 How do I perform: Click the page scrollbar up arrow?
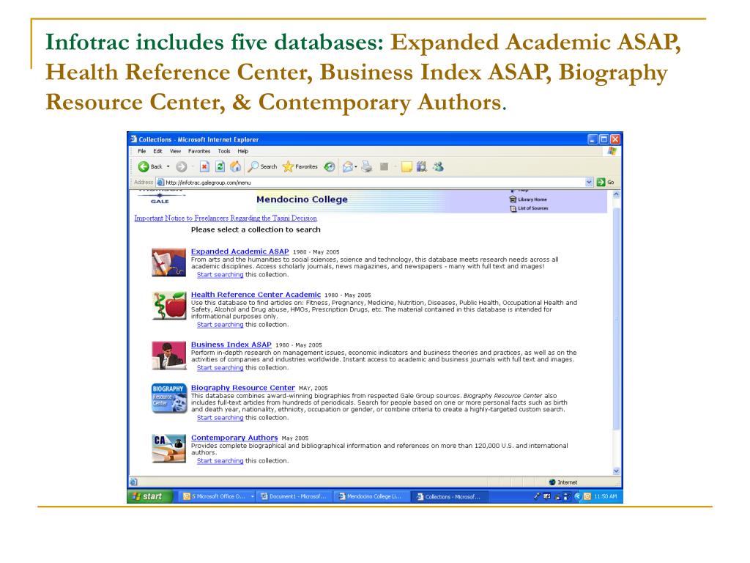coord(616,194)
